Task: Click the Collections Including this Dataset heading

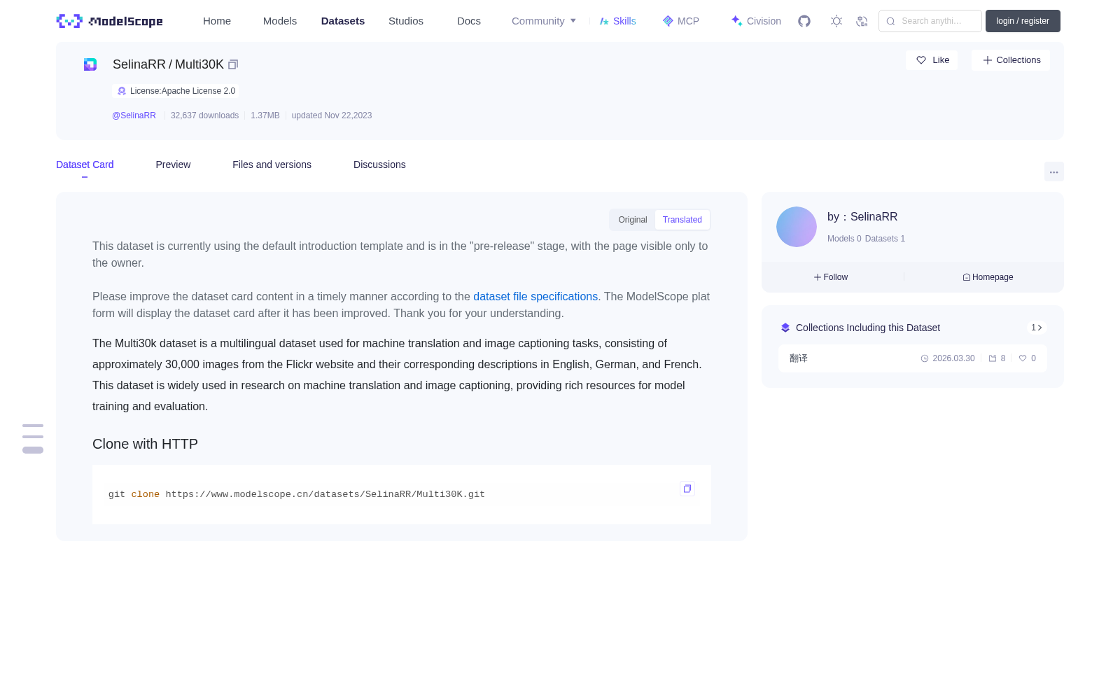Action: tap(868, 328)
